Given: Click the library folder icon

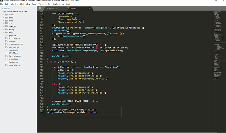Looking at the screenshot, I should pyautogui.click(x=6, y=21).
